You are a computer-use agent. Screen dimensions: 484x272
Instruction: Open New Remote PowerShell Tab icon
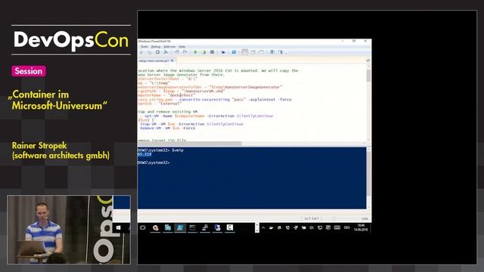tap(223, 52)
